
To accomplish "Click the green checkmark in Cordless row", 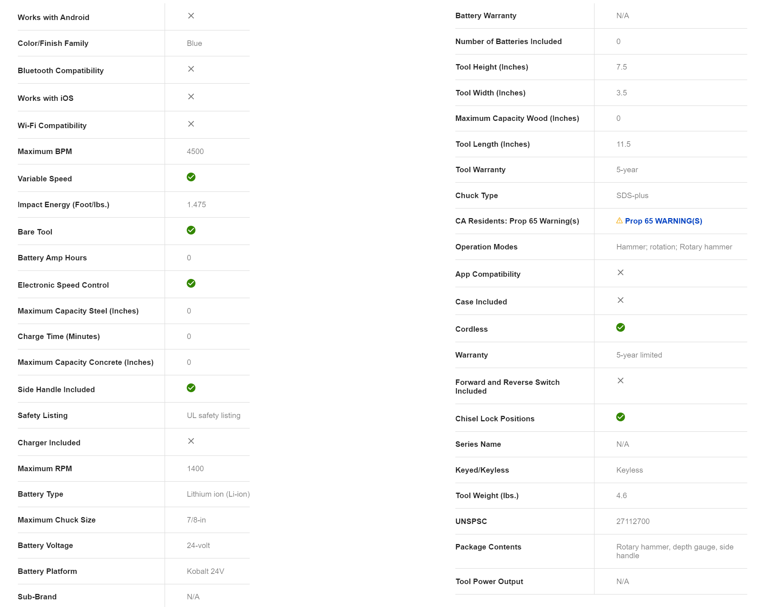I will (620, 327).
